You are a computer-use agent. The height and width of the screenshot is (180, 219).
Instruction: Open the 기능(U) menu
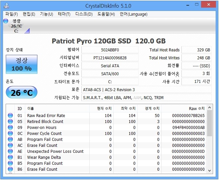(x=47, y=14)
